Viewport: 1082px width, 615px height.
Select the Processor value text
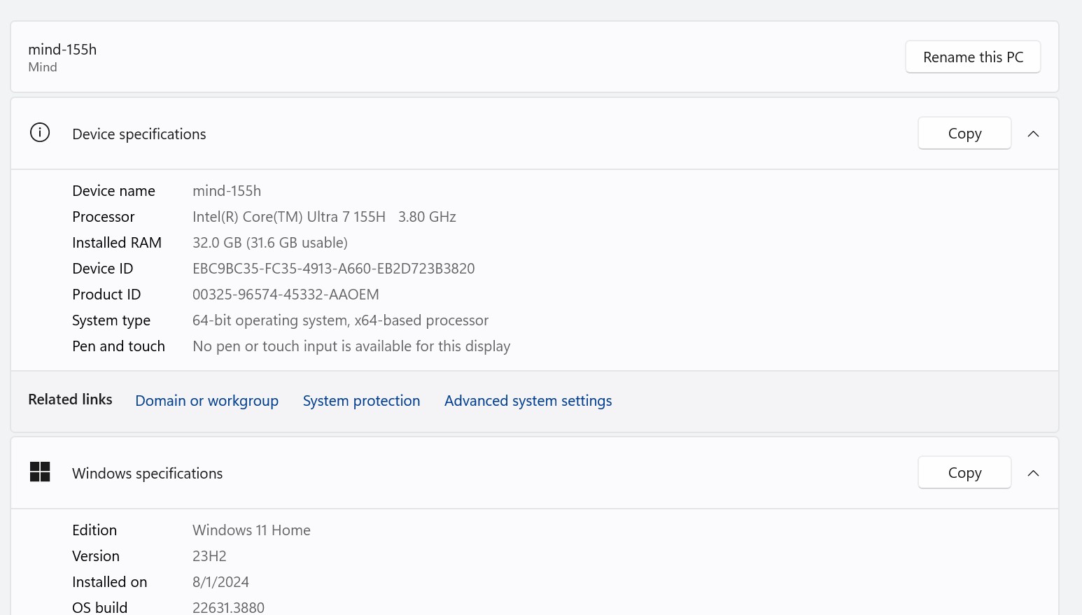click(x=324, y=217)
